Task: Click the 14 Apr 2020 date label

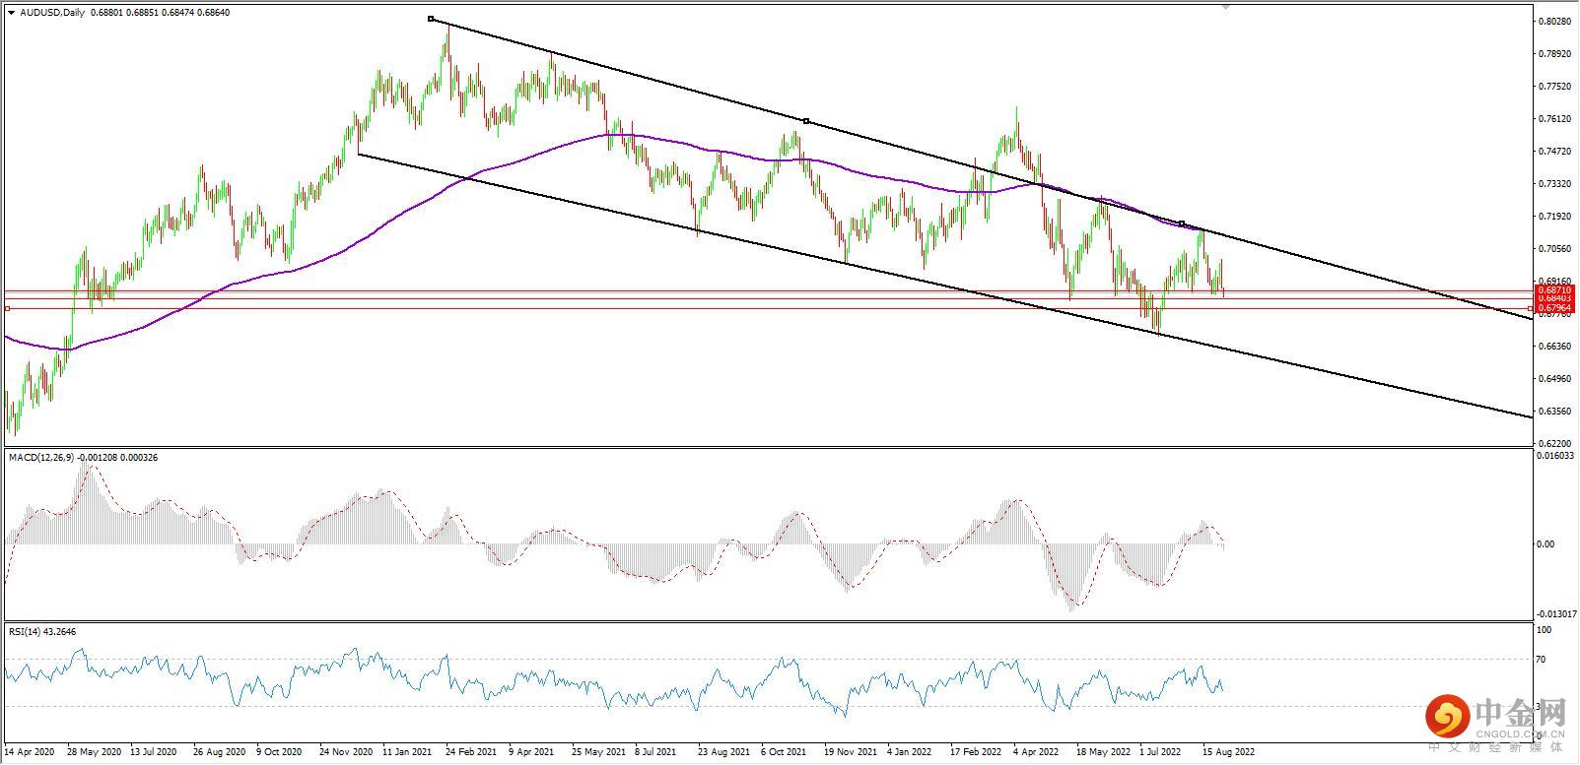Action: point(30,750)
